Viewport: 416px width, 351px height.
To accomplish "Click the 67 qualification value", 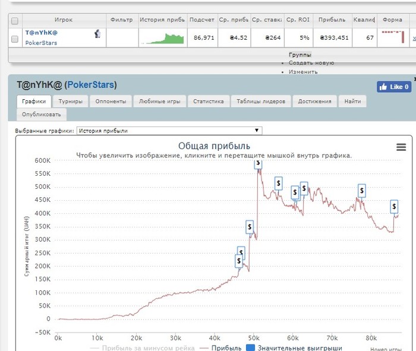I will (x=370, y=38).
